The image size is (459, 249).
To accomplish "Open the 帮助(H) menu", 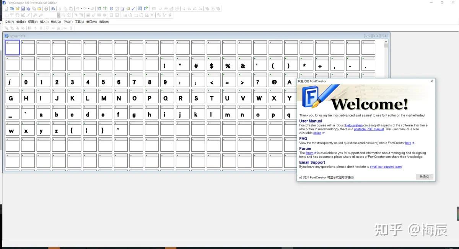I will [104, 22].
